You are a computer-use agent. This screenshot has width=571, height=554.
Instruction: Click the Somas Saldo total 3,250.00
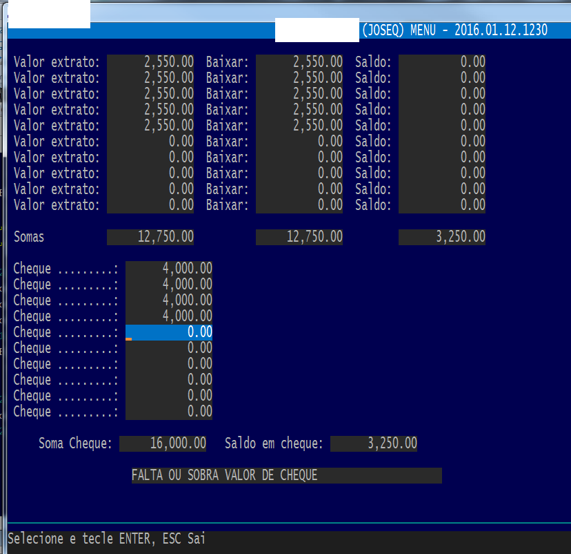pyautogui.click(x=442, y=237)
